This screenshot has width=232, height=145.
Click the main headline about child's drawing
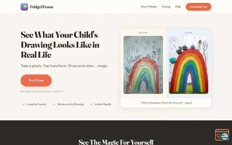pos(60,45)
